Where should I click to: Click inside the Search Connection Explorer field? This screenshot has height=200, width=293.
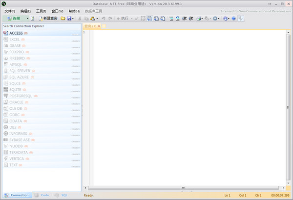click(x=42, y=26)
